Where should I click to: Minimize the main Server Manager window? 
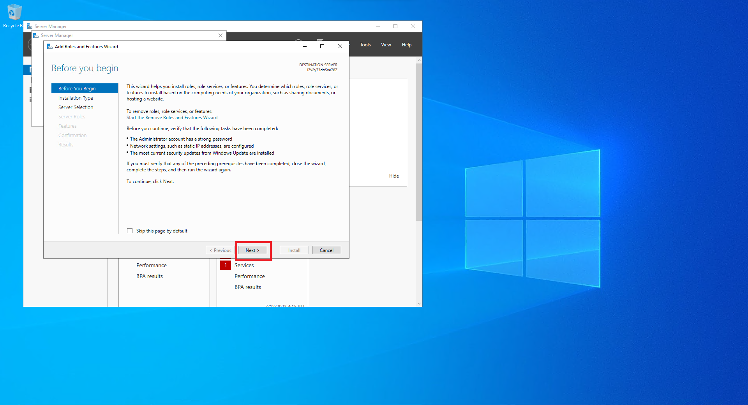pos(378,26)
